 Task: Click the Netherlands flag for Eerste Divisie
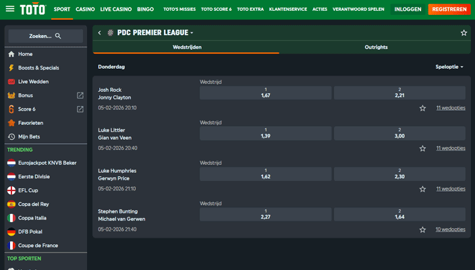pyautogui.click(x=11, y=176)
